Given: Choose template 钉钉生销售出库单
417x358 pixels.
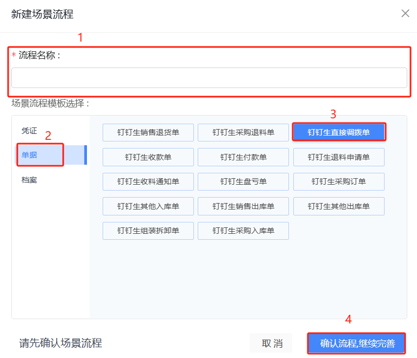Looking at the screenshot, I should coord(243,206).
